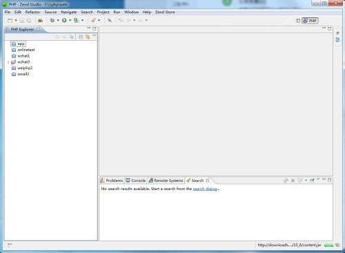The image size is (345, 253).
Task: Open the Navigate menu
Action: point(69,12)
